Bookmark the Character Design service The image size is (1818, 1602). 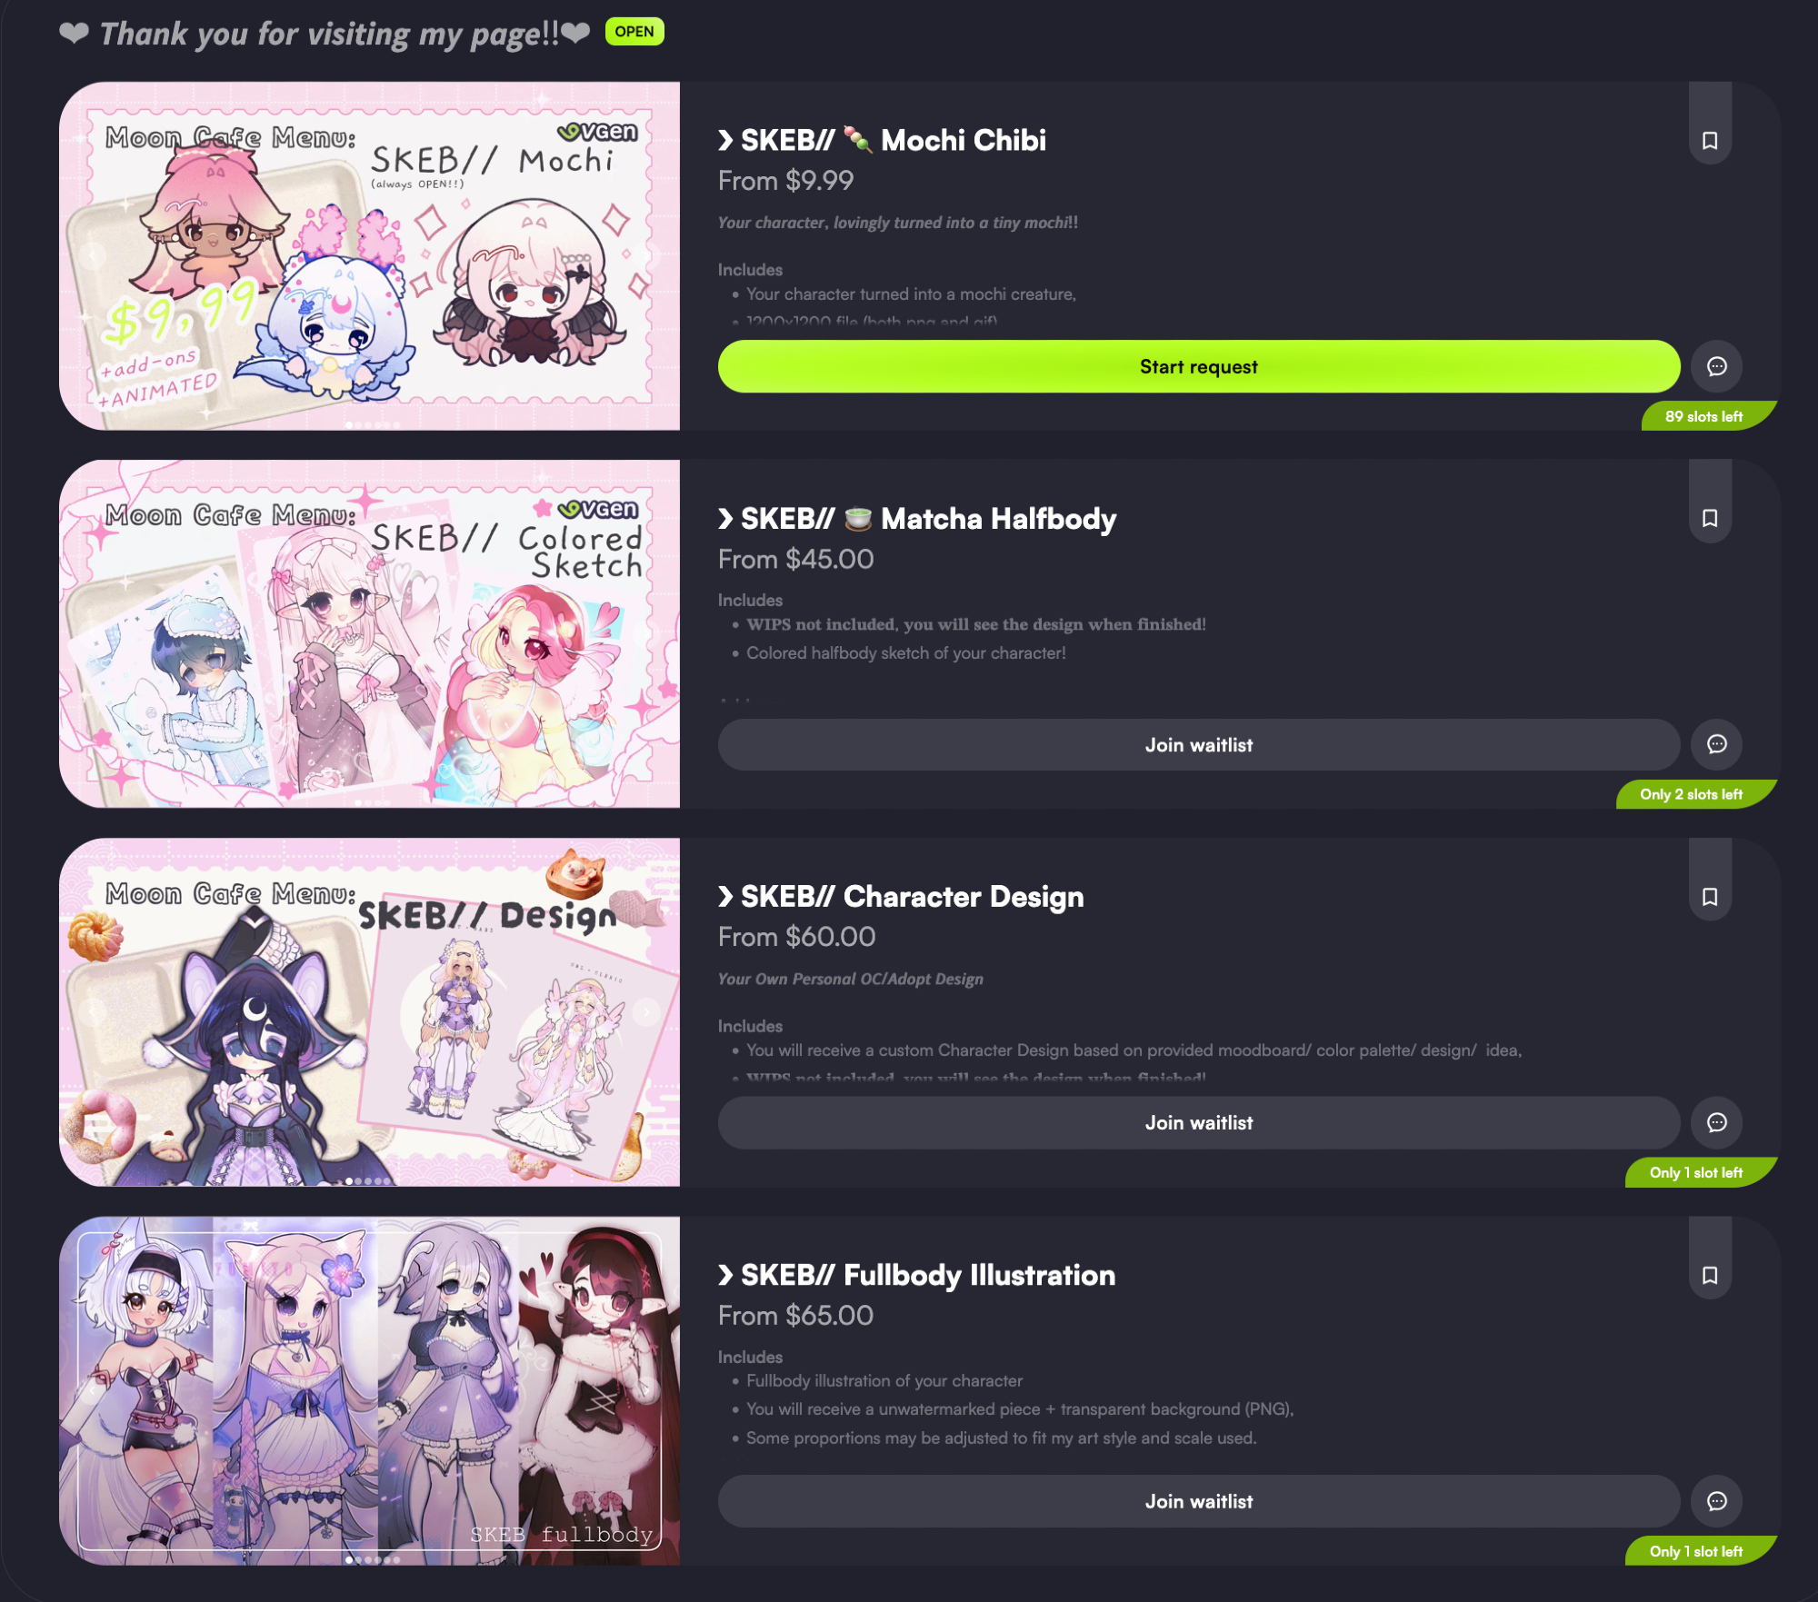1710,897
